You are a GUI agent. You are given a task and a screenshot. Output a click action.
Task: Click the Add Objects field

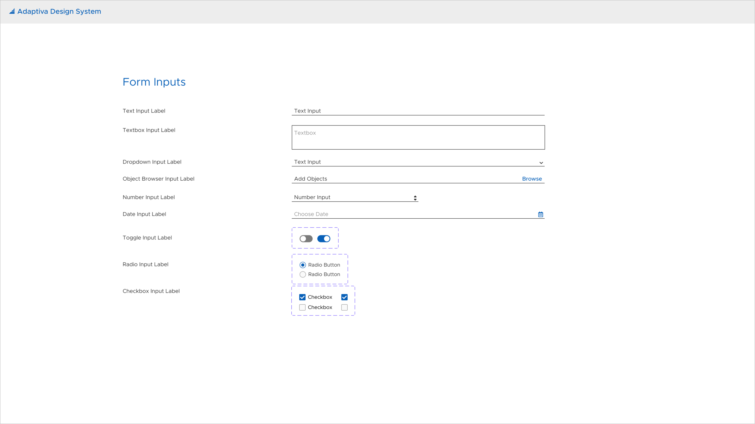pos(362,179)
